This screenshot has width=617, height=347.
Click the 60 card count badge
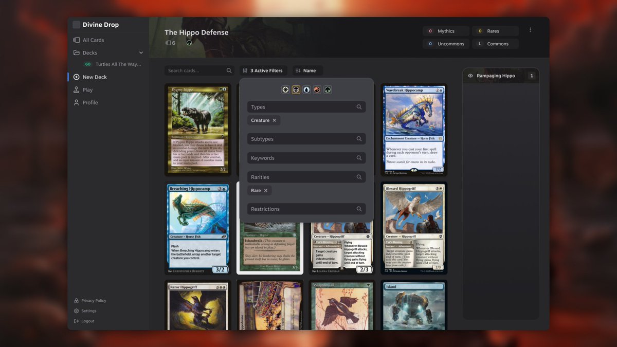[88, 64]
